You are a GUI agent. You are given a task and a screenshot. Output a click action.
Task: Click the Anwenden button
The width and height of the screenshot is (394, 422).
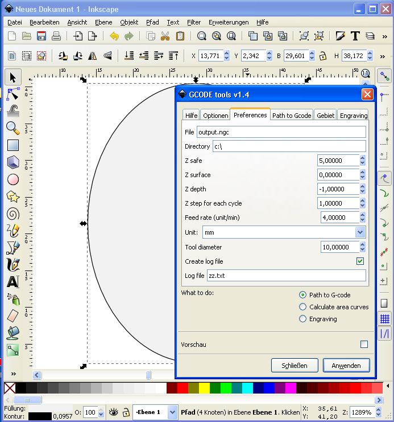point(346,366)
